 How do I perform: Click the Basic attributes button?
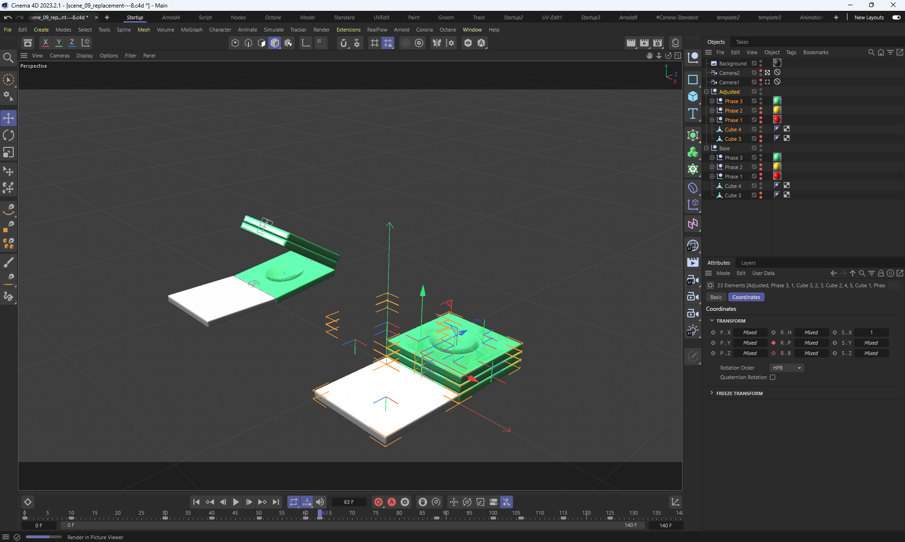716,297
